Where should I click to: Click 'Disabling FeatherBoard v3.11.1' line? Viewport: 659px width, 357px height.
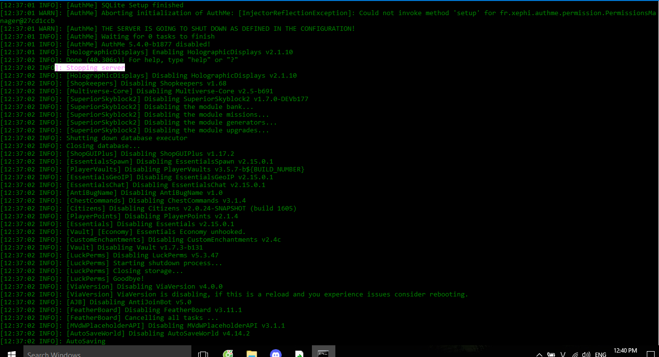click(x=121, y=310)
